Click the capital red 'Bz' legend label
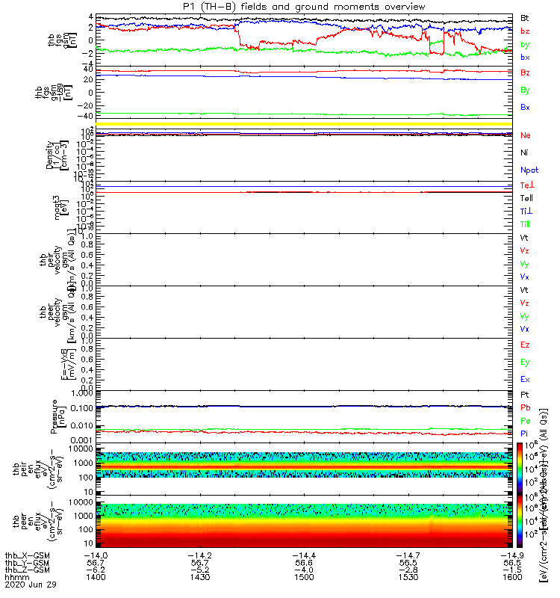This screenshot has height=598, width=560. pyautogui.click(x=525, y=73)
